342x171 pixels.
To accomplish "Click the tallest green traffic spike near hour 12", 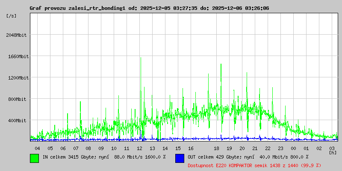I will click(141, 60).
